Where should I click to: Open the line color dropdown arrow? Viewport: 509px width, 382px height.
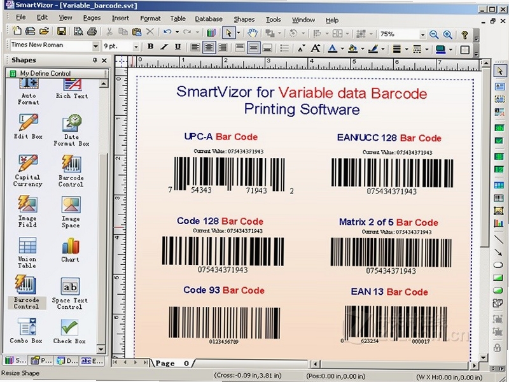coord(383,50)
